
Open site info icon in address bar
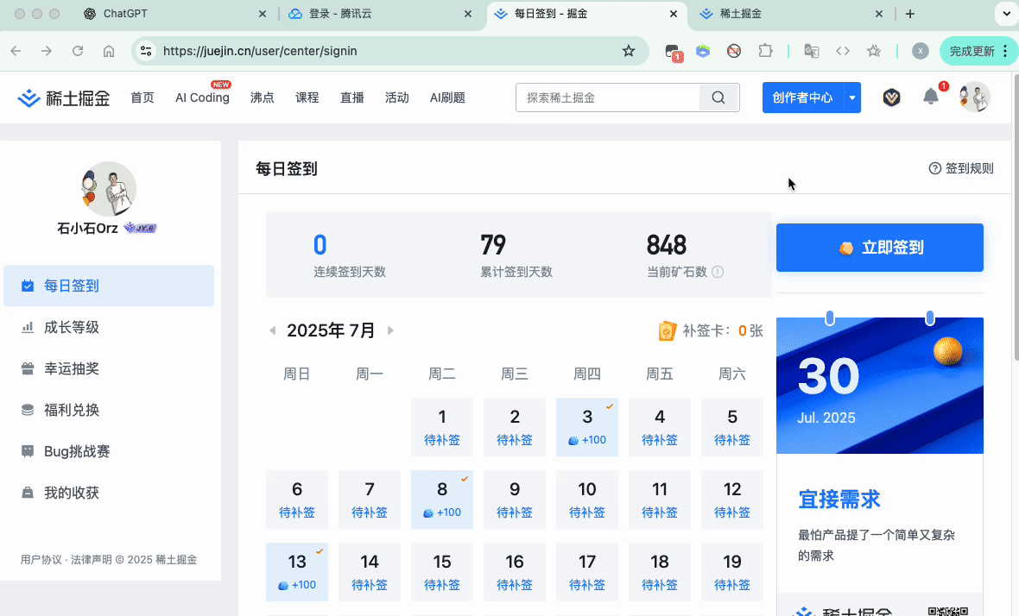click(146, 51)
